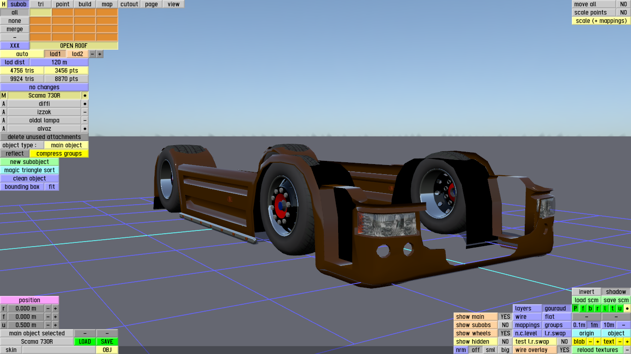631x354 pixels.
Task: Toggle 'show wheels' YES setting
Action: [505, 333]
